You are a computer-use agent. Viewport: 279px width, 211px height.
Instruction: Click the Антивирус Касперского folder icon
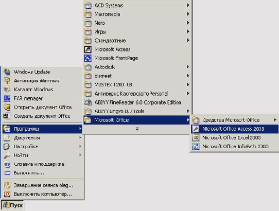(88, 93)
